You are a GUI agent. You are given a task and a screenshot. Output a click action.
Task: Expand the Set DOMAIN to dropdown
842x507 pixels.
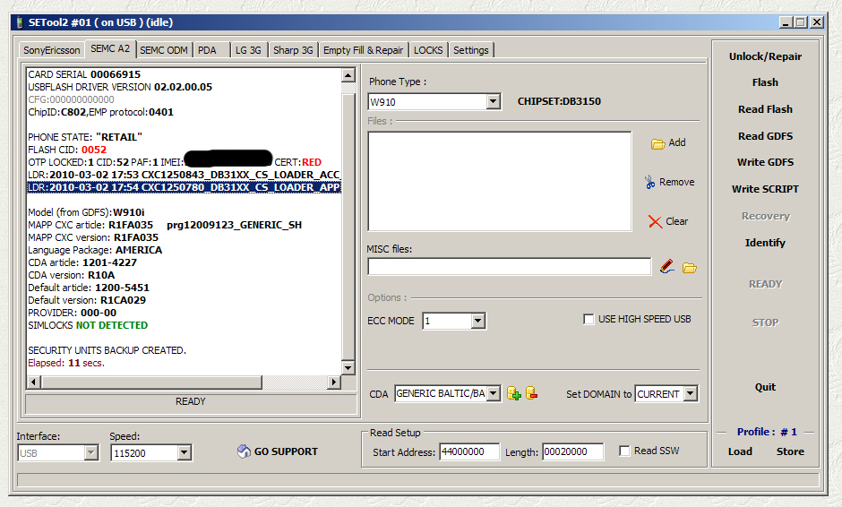point(689,393)
